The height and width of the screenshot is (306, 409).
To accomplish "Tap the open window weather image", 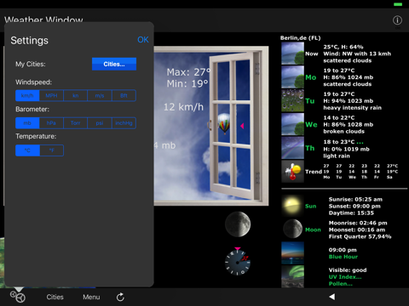I will (211, 126).
